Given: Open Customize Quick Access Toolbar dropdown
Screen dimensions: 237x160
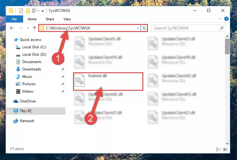Looking at the screenshot, I should click(x=43, y=11).
